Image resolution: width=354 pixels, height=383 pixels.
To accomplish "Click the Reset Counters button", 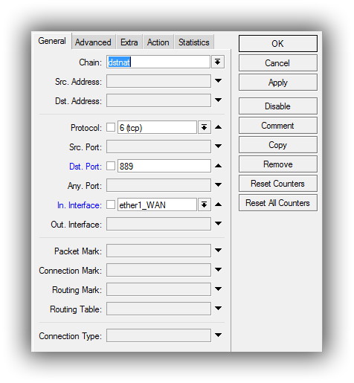I will [x=278, y=184].
